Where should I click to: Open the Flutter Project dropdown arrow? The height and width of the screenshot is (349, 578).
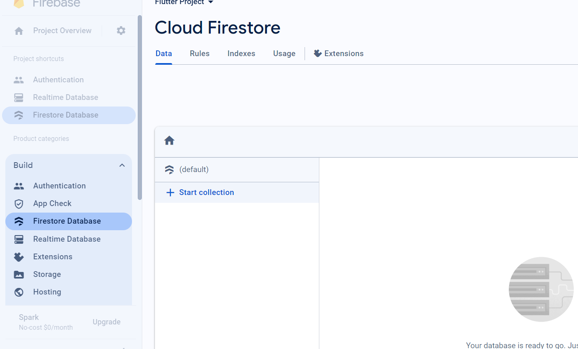[211, 2]
